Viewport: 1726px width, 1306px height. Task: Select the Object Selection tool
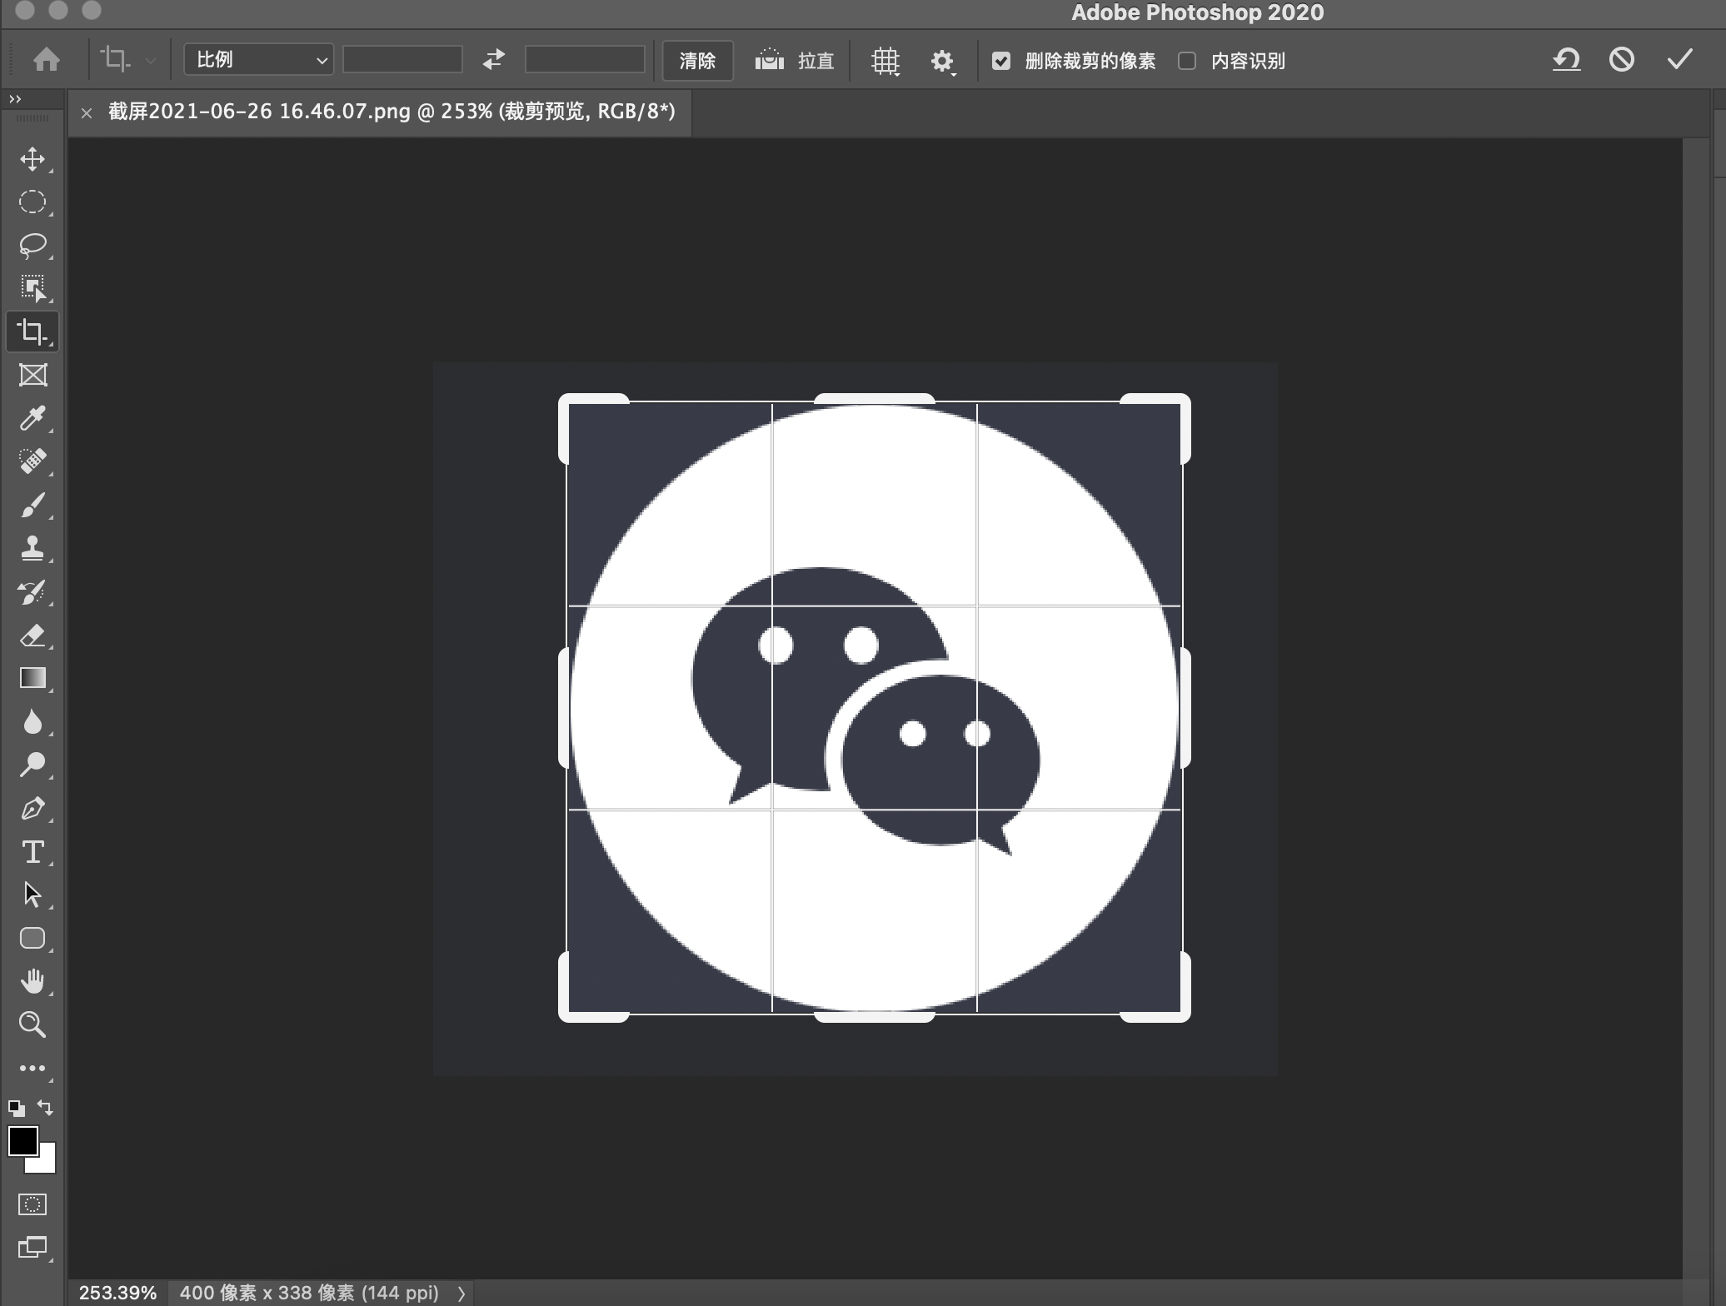[32, 289]
